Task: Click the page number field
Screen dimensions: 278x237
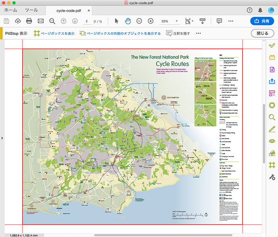Action: [x=87, y=21]
